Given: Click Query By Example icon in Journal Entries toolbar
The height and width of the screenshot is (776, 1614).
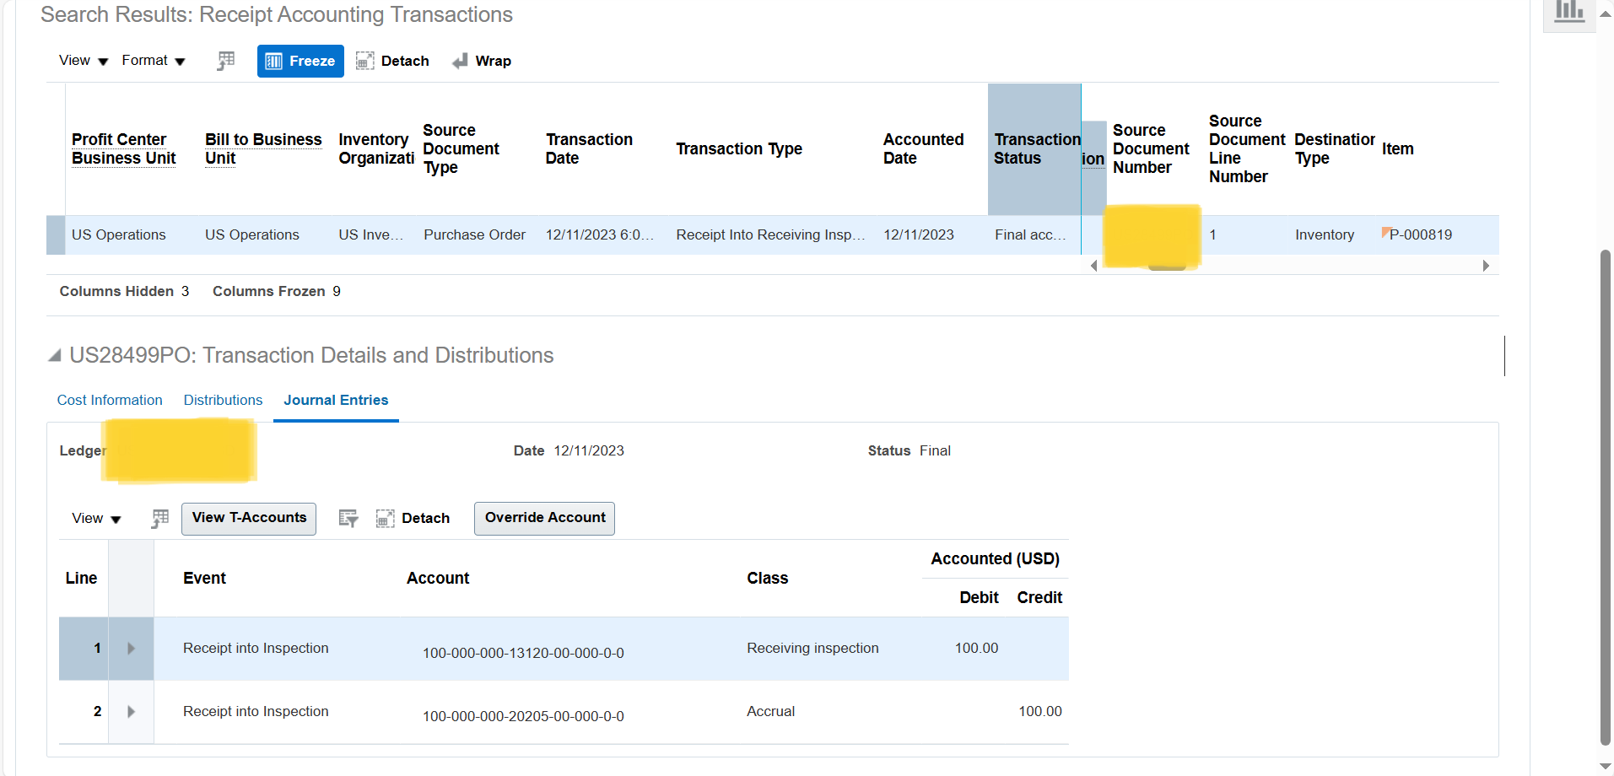Looking at the screenshot, I should [159, 518].
